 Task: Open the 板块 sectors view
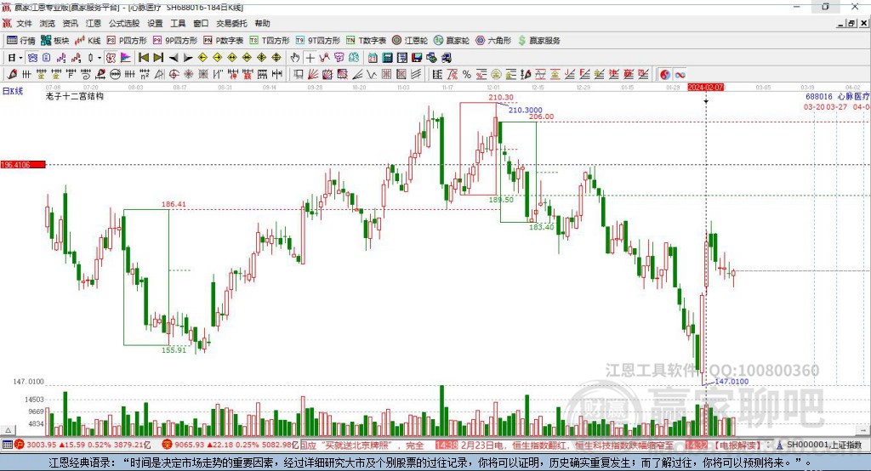[55, 41]
